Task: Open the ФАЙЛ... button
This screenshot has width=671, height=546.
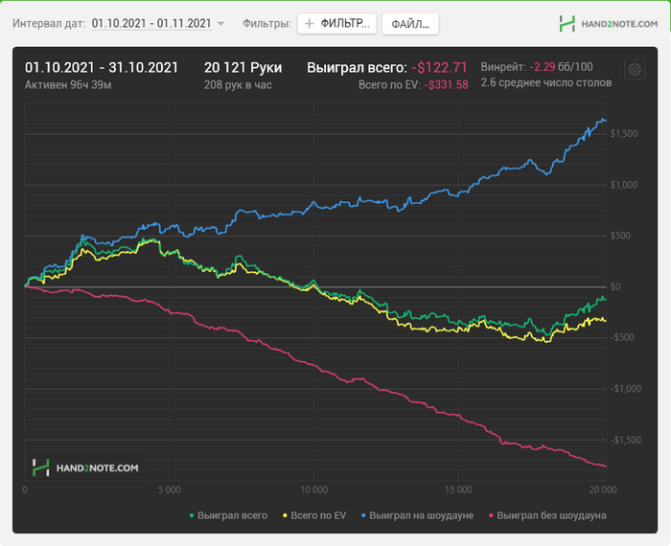Action: pos(410,24)
